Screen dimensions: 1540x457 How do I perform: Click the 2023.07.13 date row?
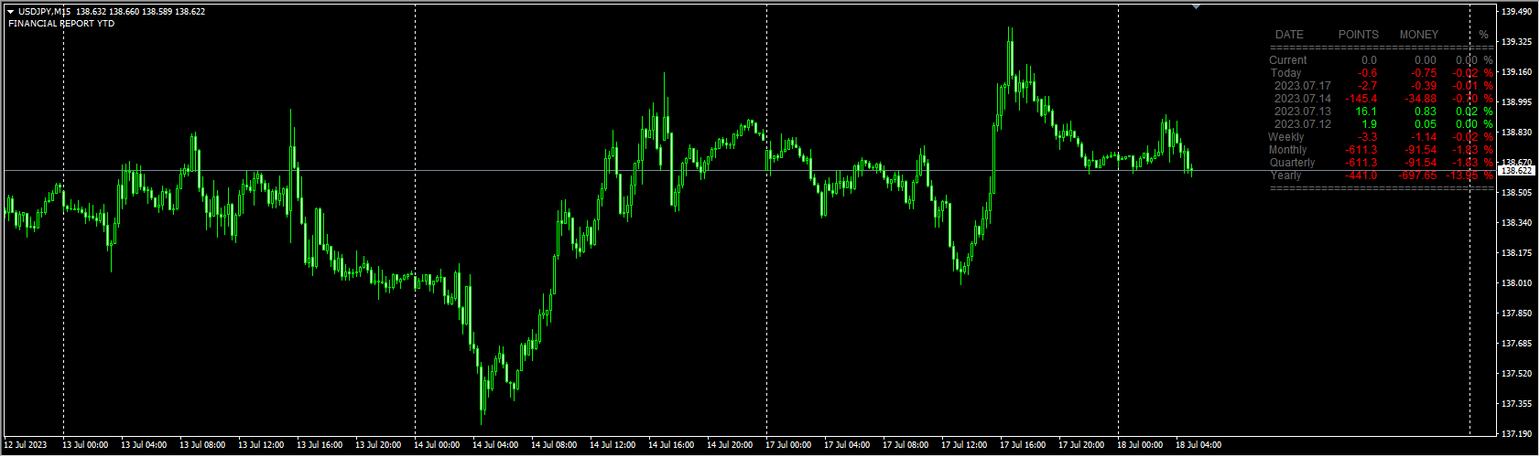pos(1302,112)
